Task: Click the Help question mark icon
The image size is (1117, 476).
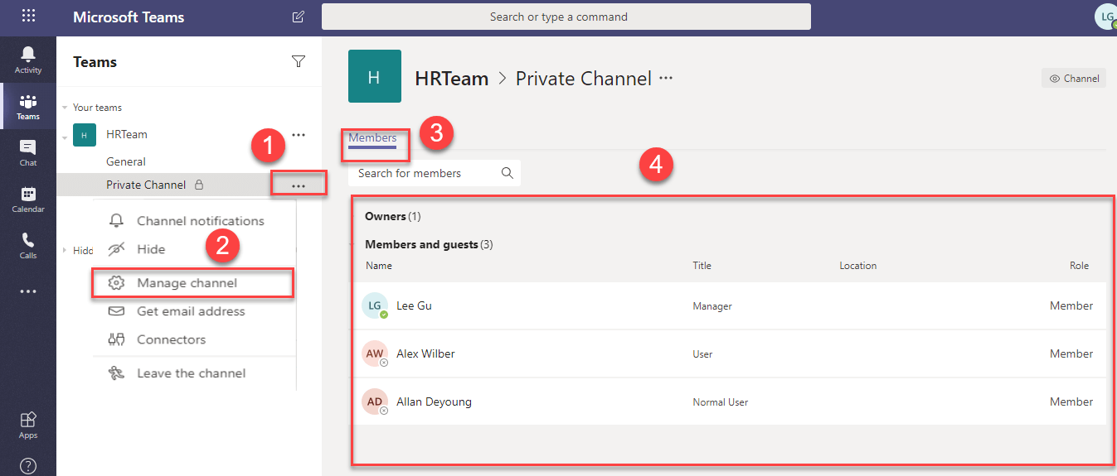Action: coord(28,465)
